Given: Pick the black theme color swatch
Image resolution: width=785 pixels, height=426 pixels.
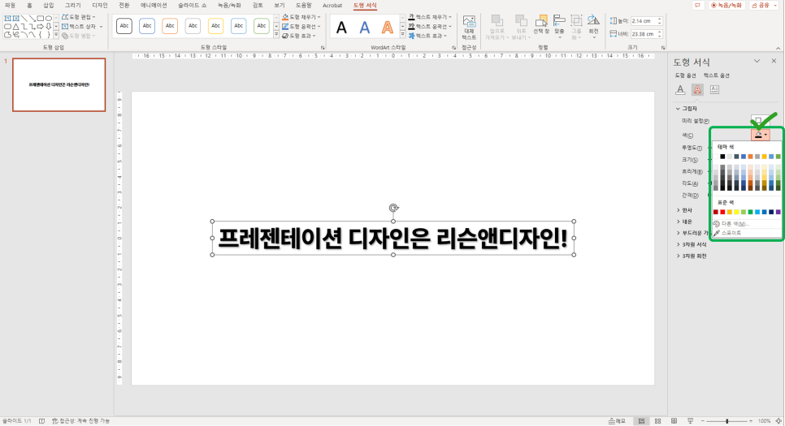Looking at the screenshot, I should (722, 157).
